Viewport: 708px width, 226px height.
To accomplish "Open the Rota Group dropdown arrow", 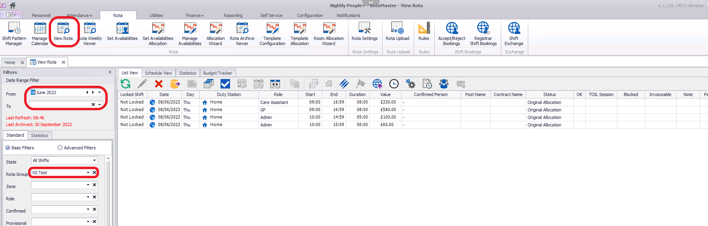I will click(88, 173).
